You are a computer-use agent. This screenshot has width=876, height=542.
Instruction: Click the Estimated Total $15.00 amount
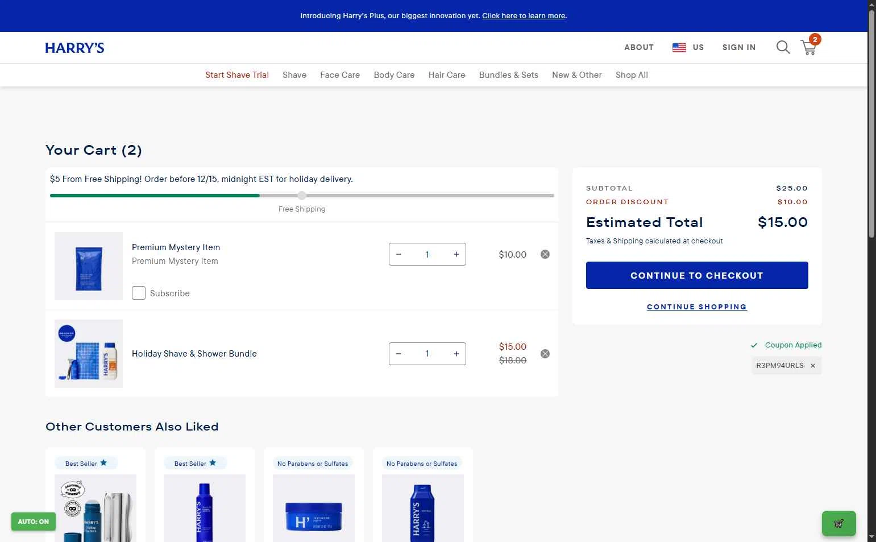[783, 222]
